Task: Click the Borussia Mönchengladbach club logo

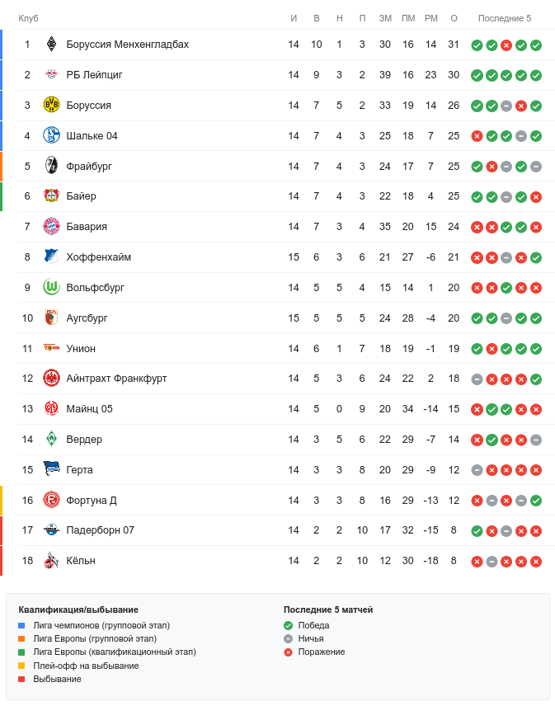Action: pos(52,45)
